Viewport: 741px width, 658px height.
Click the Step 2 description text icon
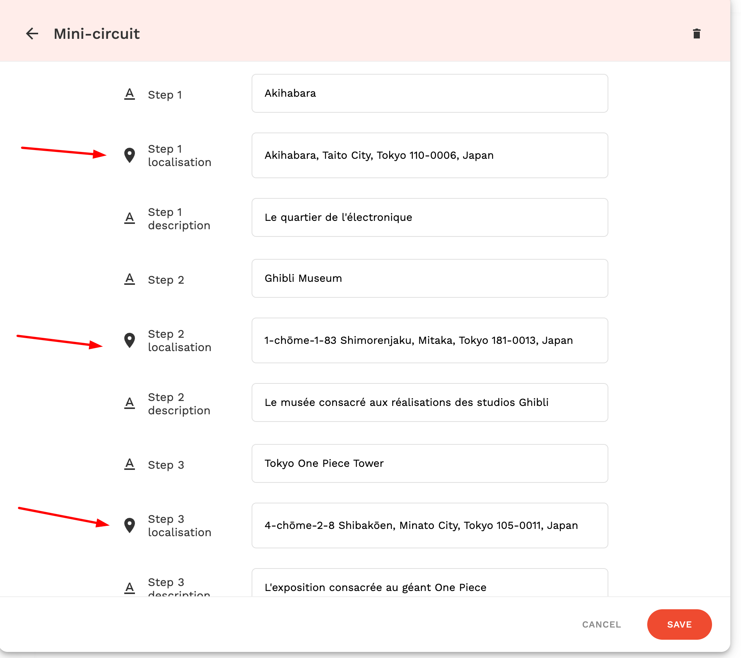coord(130,403)
